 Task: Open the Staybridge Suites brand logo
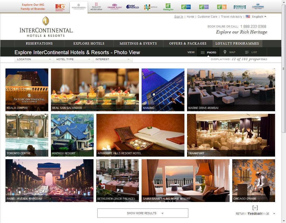coord(240,7)
